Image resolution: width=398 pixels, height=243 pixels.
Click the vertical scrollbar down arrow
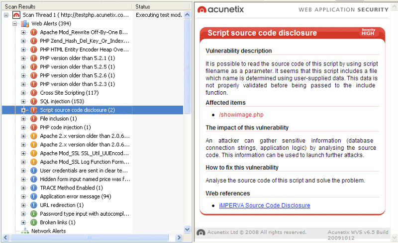point(187,229)
